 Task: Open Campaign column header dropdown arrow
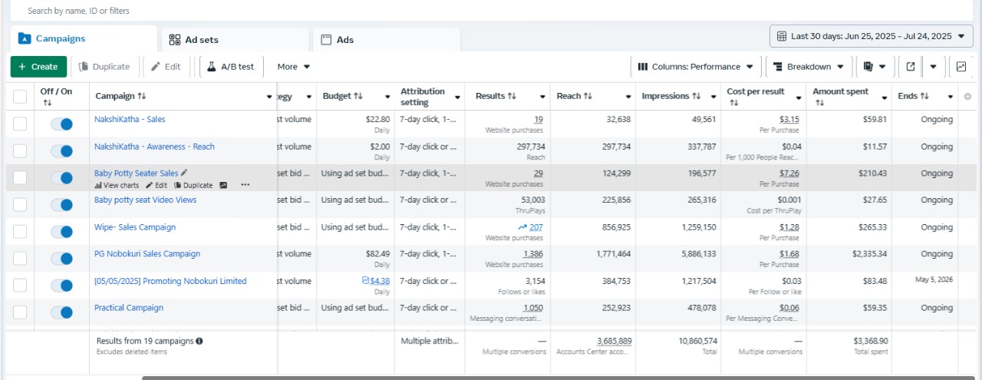coord(269,97)
